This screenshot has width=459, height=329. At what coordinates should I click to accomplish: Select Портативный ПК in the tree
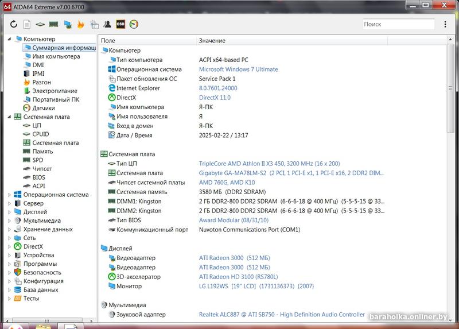(56, 99)
